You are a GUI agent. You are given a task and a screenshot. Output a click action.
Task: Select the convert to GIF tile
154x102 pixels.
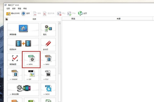point(31,74)
